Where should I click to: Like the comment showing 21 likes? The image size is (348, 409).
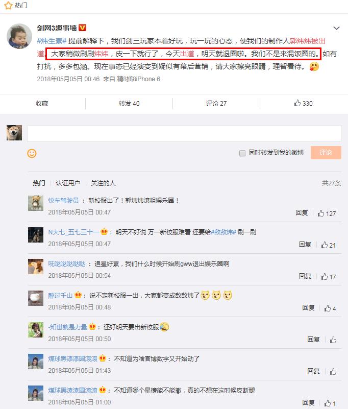(x=329, y=245)
